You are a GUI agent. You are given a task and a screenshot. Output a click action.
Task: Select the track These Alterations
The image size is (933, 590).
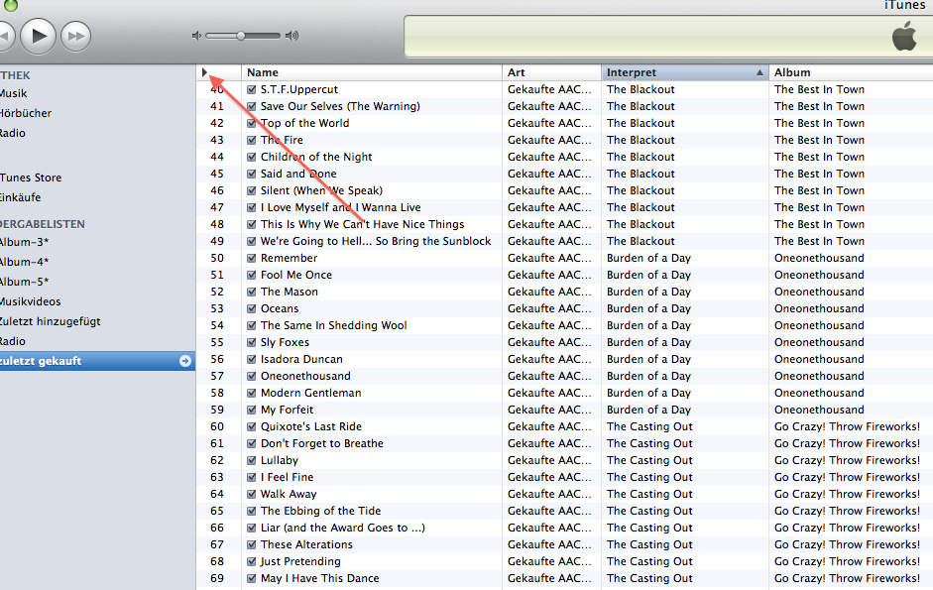point(306,544)
